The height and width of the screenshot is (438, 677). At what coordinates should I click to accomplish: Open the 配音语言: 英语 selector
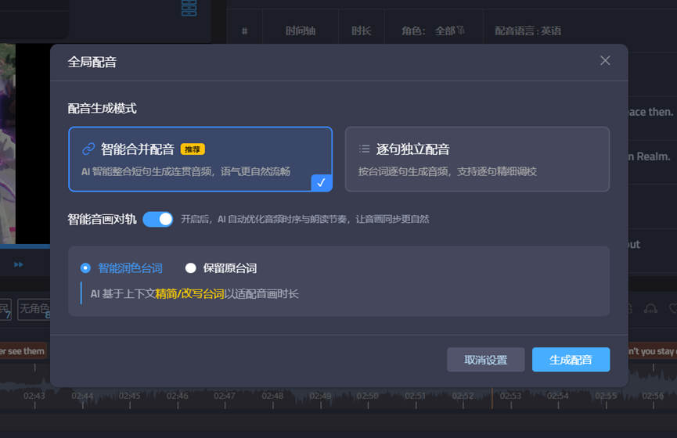coord(528,31)
